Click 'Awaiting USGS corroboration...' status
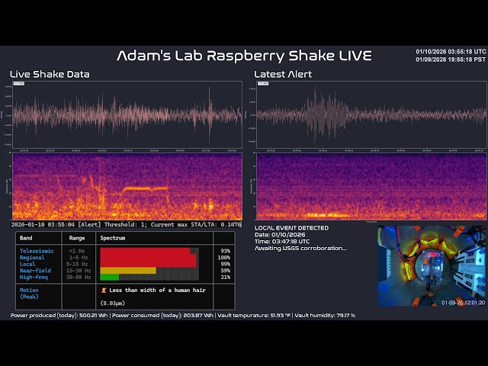The width and height of the screenshot is (488, 366). pyautogui.click(x=300, y=248)
